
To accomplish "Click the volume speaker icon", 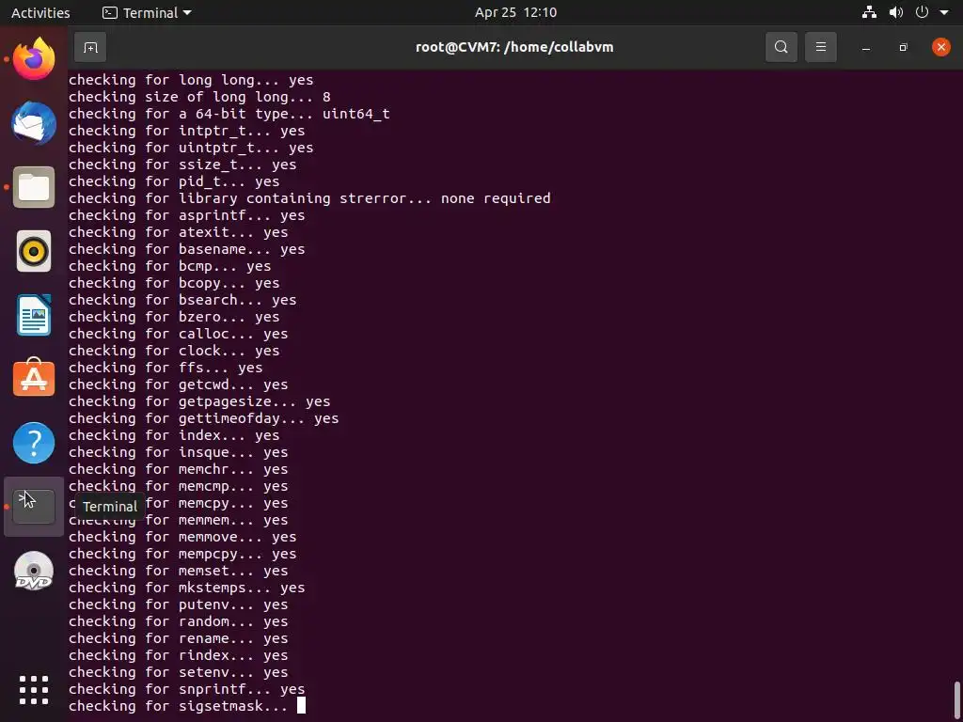I will (x=896, y=12).
